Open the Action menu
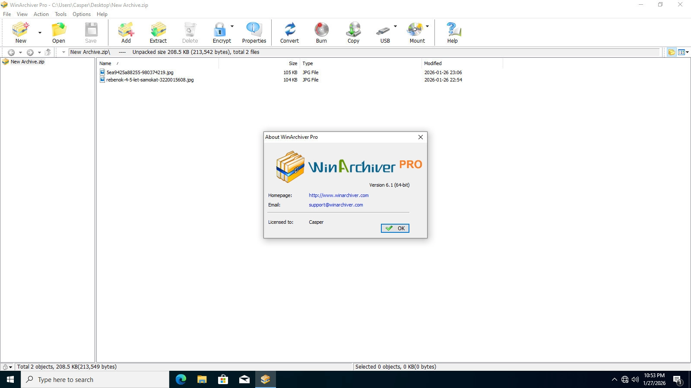Viewport: 691px width, 388px height. pyautogui.click(x=41, y=14)
